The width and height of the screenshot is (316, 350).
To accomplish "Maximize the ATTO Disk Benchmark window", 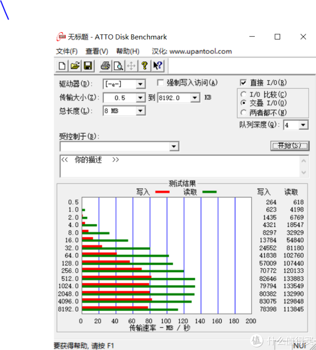I will [x=278, y=37].
